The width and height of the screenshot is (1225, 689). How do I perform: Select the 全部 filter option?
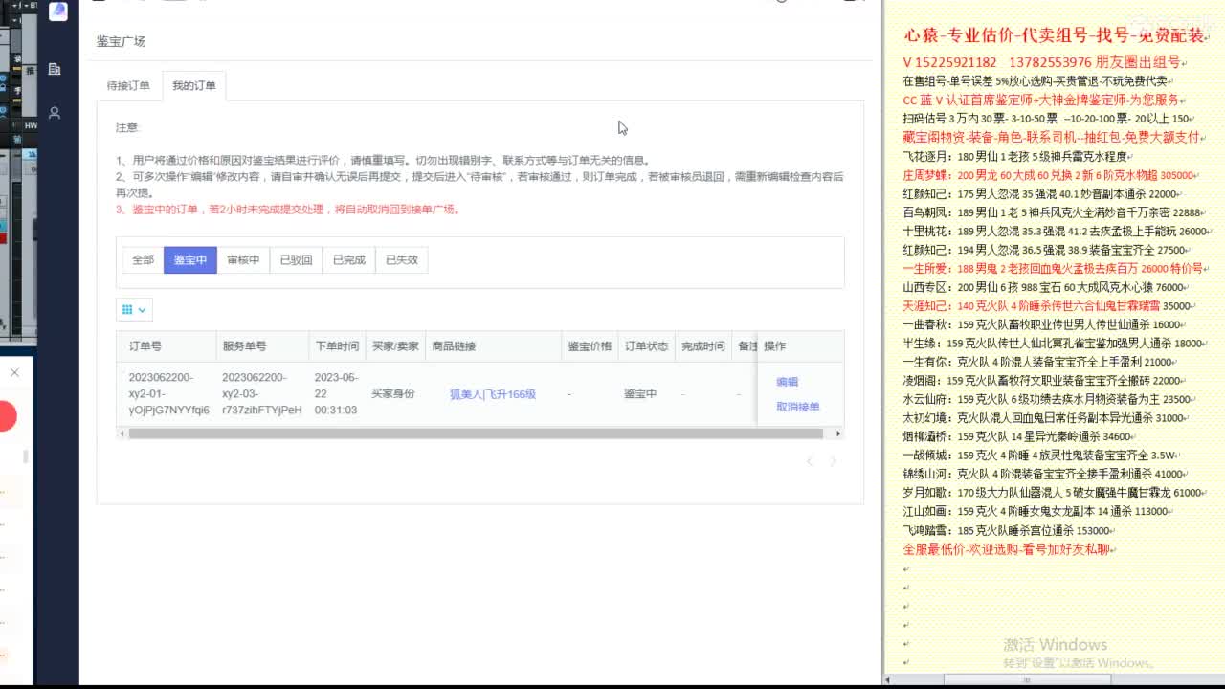pos(143,259)
